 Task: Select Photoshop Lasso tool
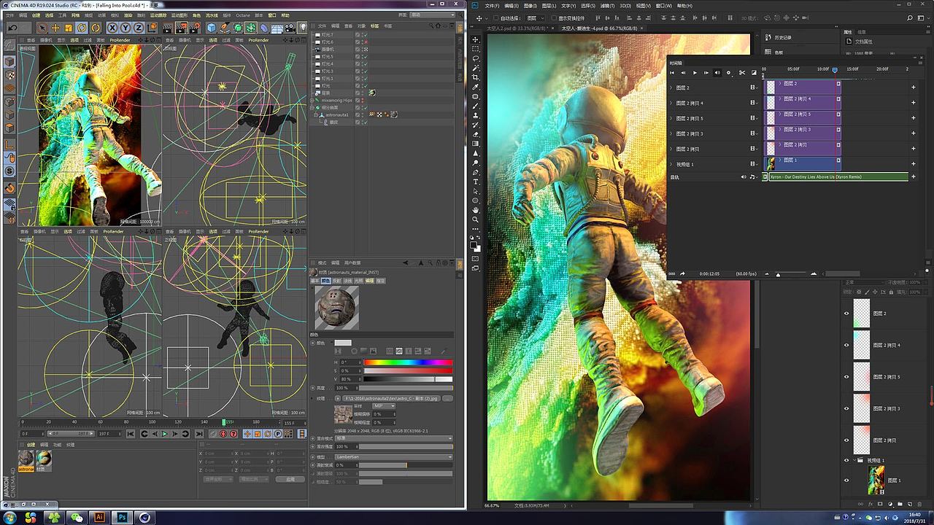pyautogui.click(x=476, y=58)
